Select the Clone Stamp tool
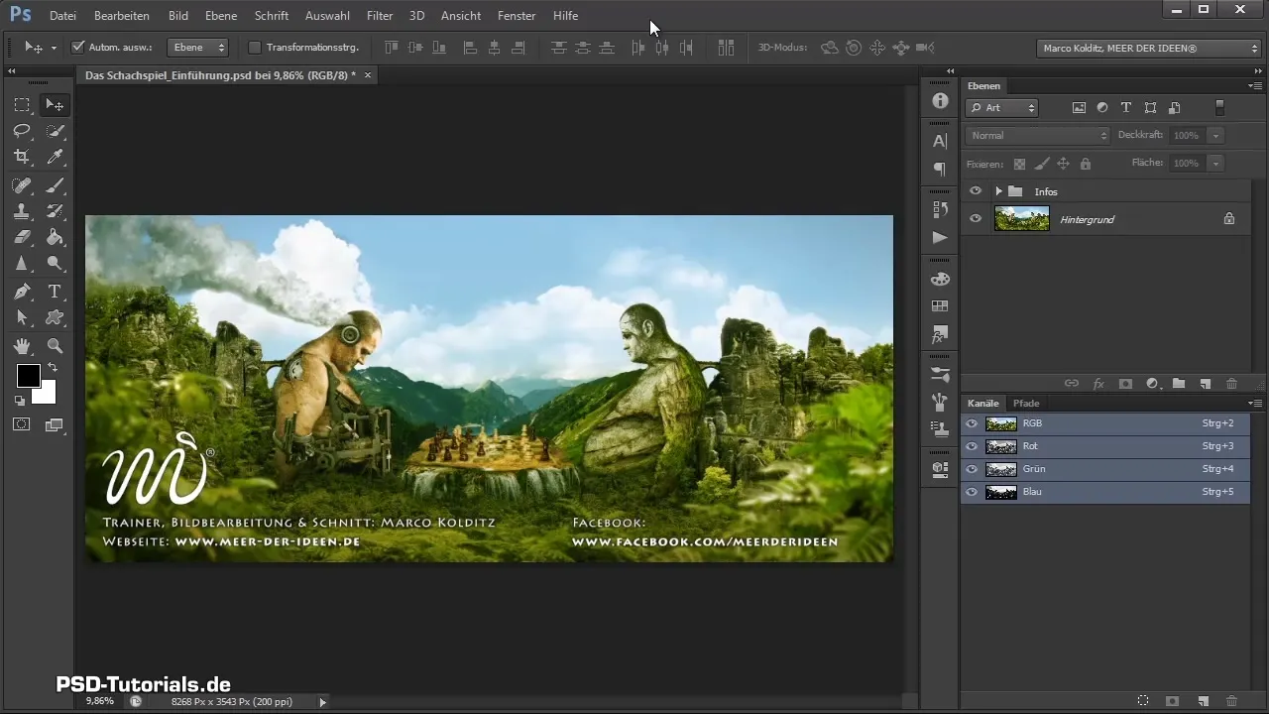 point(22,211)
